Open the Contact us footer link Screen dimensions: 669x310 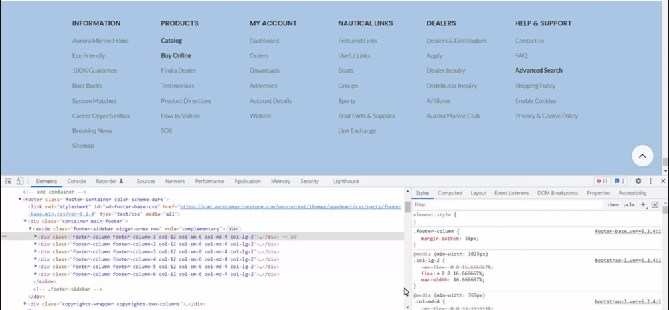529,41
